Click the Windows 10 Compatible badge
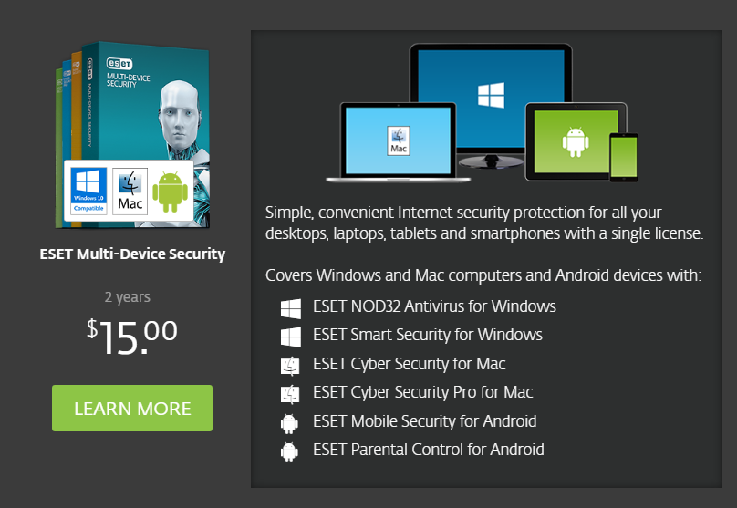The height and width of the screenshot is (508, 737). click(88, 192)
